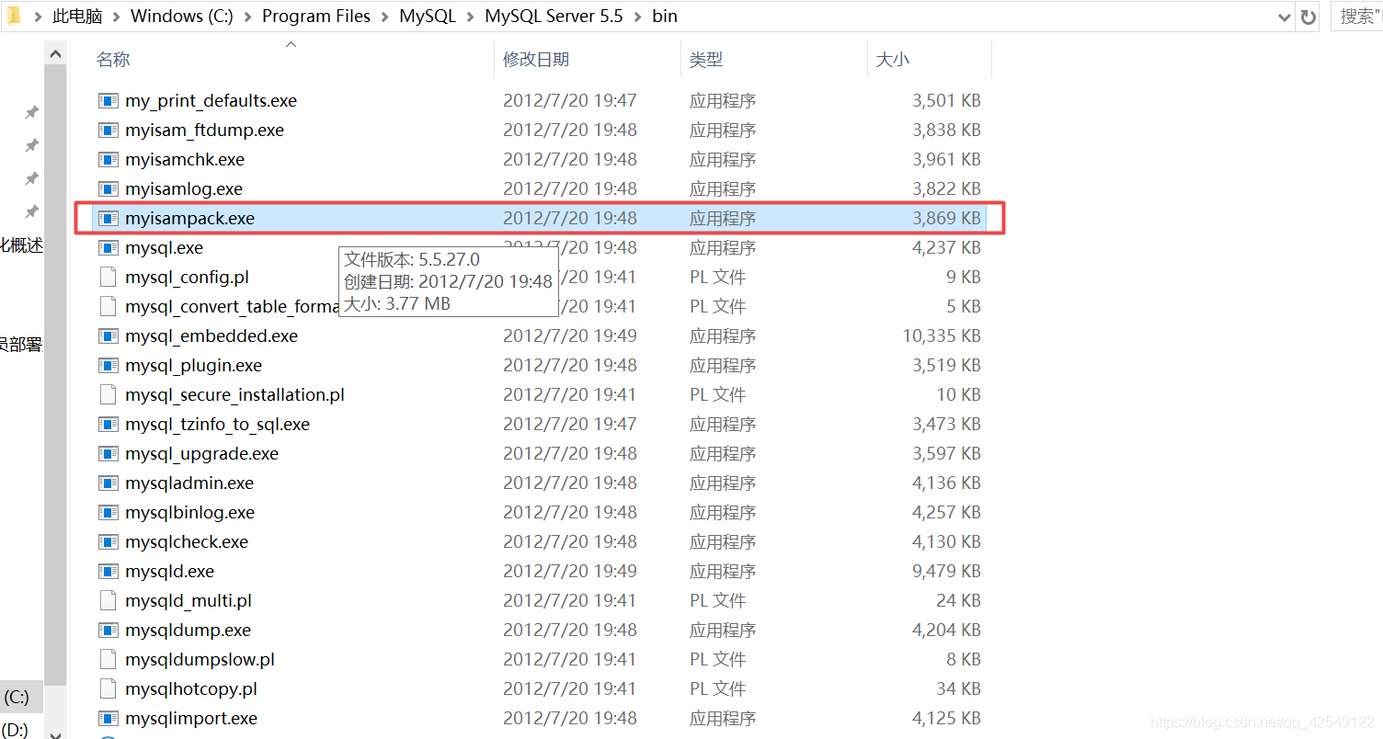The width and height of the screenshot is (1383, 739).
Task: Click the mysql_config.pl document icon
Action: [x=109, y=278]
